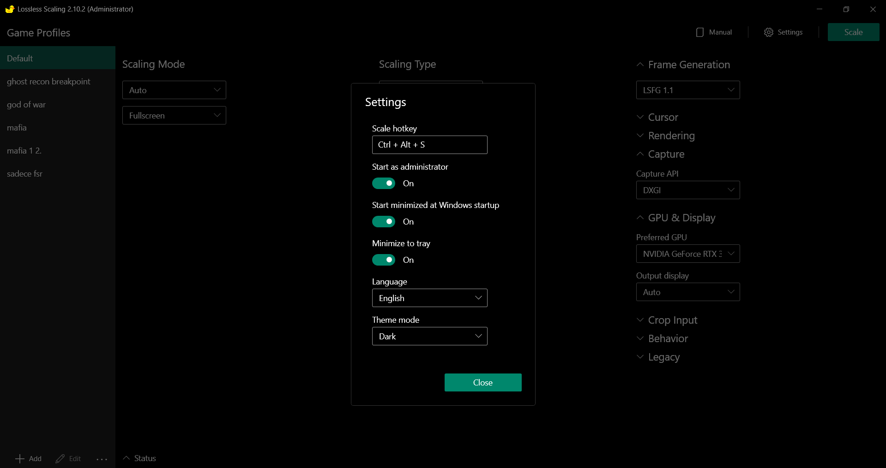Toggle Start as administrator switch
This screenshot has height=468, width=886.
click(x=384, y=184)
